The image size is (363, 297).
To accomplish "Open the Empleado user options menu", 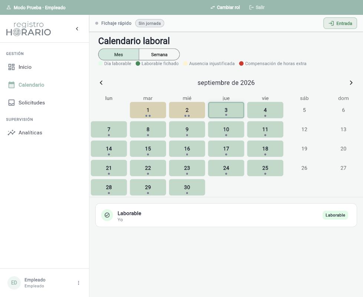I will pyautogui.click(x=79, y=283).
